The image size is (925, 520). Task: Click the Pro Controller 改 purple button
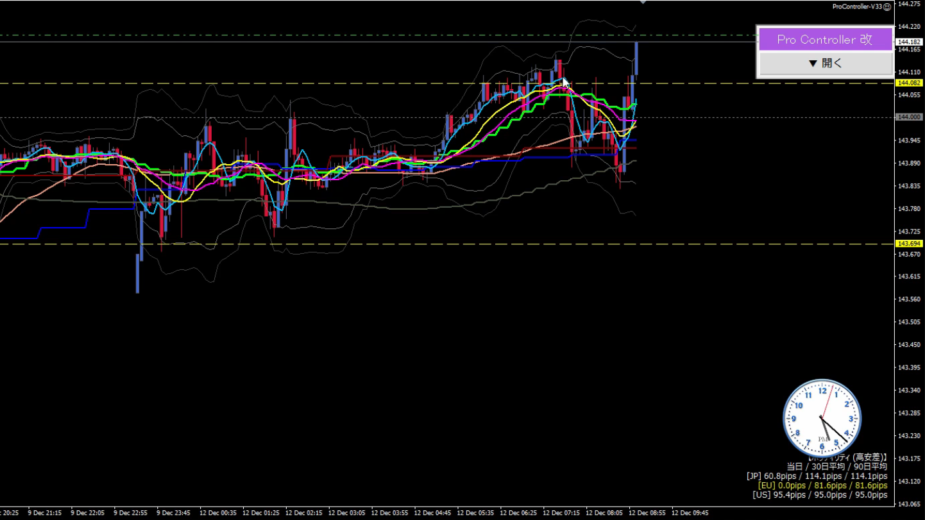[825, 39]
